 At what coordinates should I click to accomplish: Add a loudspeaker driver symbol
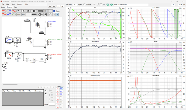pos(46,15)
